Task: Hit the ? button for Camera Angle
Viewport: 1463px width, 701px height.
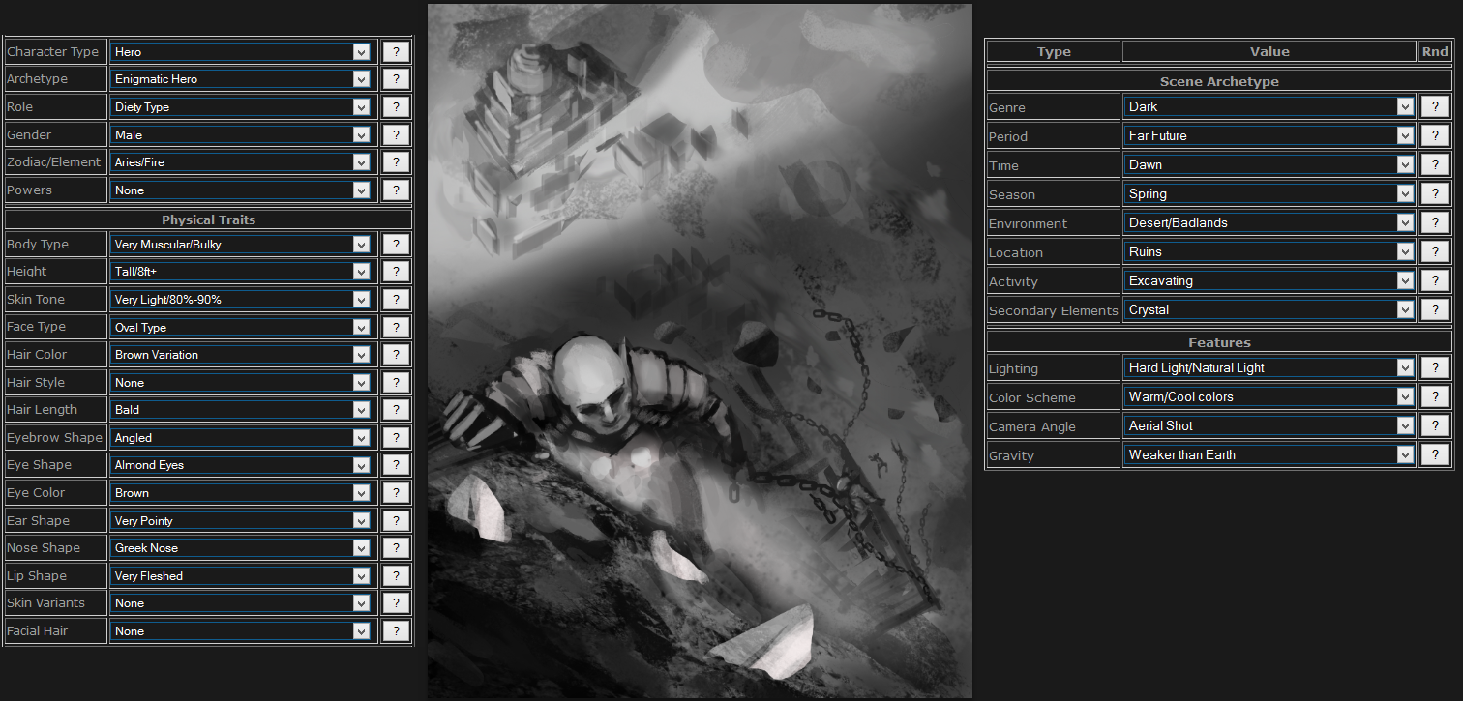Action: tap(1434, 426)
